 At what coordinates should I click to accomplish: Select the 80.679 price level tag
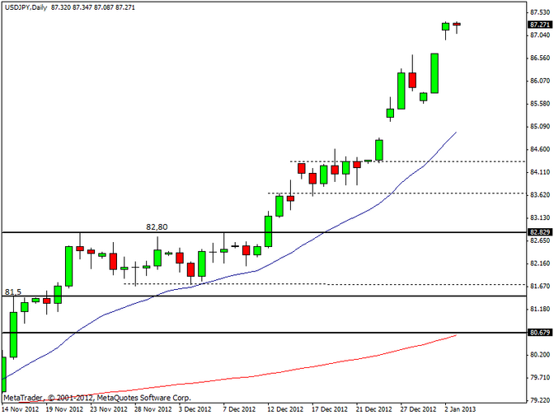[538, 332]
